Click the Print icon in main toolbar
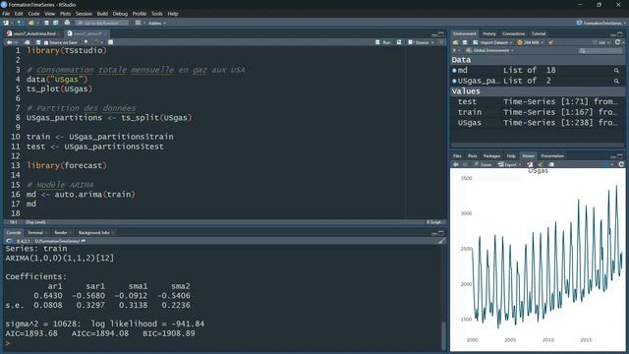 coord(67,23)
